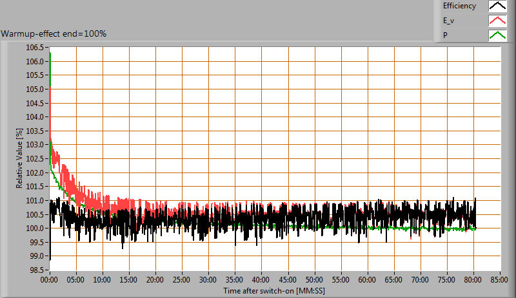Image resolution: width=516 pixels, height=298 pixels.
Task: Select the Efficiency legend label
Action: pos(459,6)
